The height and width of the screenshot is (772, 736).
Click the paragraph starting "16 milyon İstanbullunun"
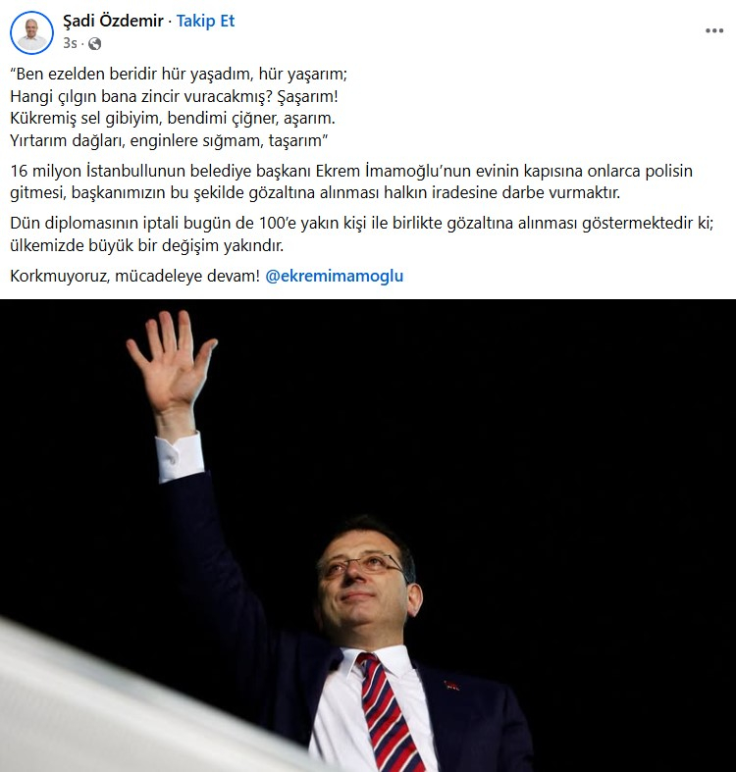point(351,181)
